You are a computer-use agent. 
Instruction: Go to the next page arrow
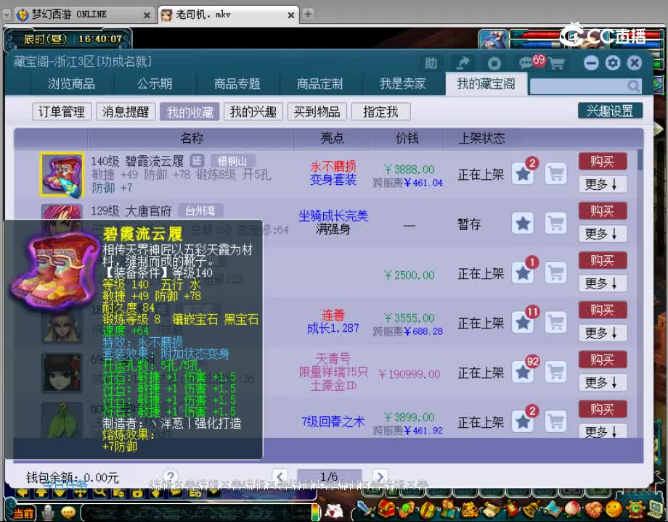380,476
